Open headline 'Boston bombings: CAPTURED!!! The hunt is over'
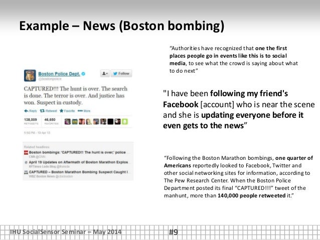The width and height of the screenshot is (320, 240). (77, 152)
